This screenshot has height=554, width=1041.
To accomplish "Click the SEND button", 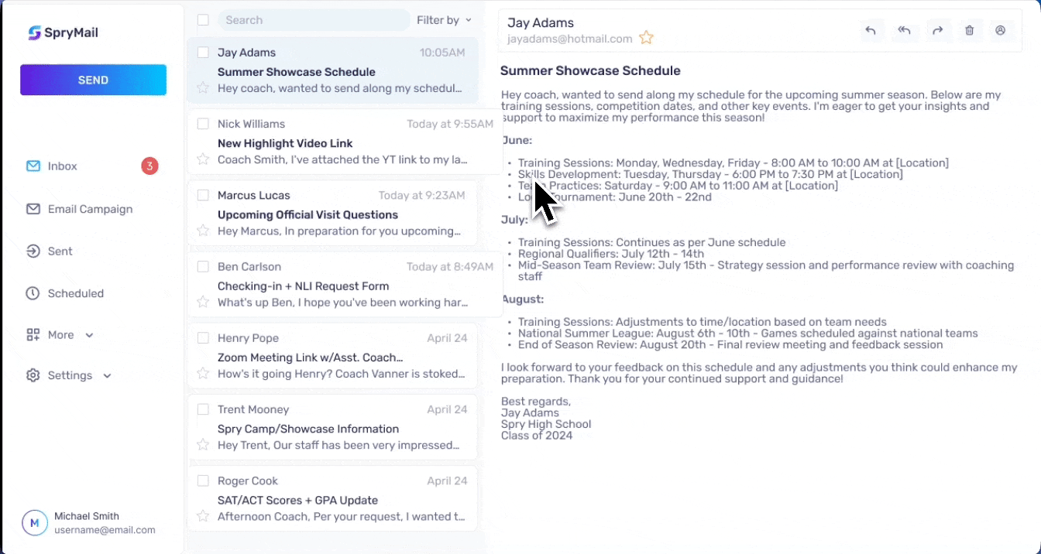I will click(x=93, y=80).
